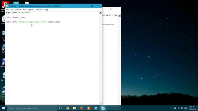Screen dimensions: 198x111
Task: Click the "My favorite super hero is" print line
Action: 33,22
